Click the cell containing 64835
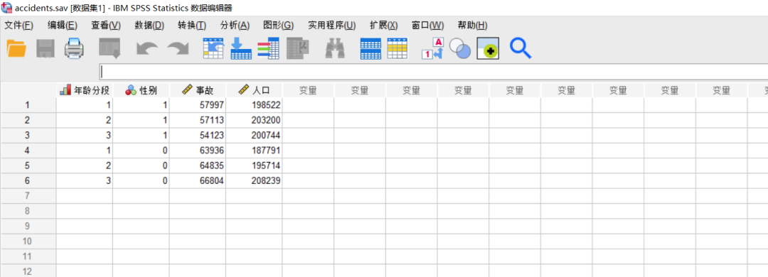Image resolution: width=768 pixels, height=277 pixels. (198, 165)
